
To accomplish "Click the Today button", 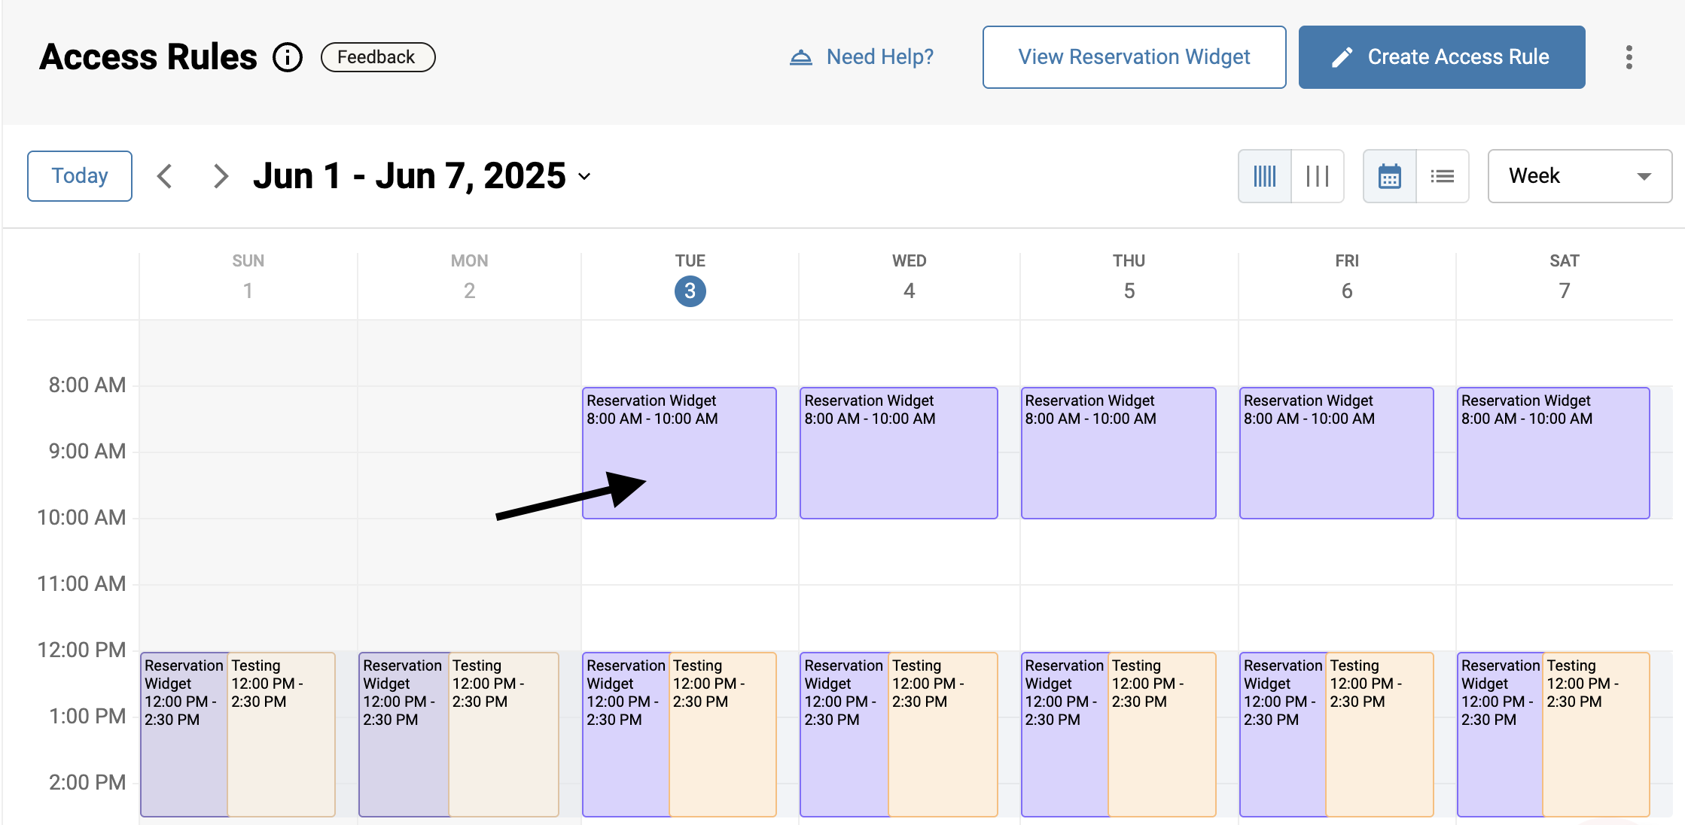I will 79,175.
